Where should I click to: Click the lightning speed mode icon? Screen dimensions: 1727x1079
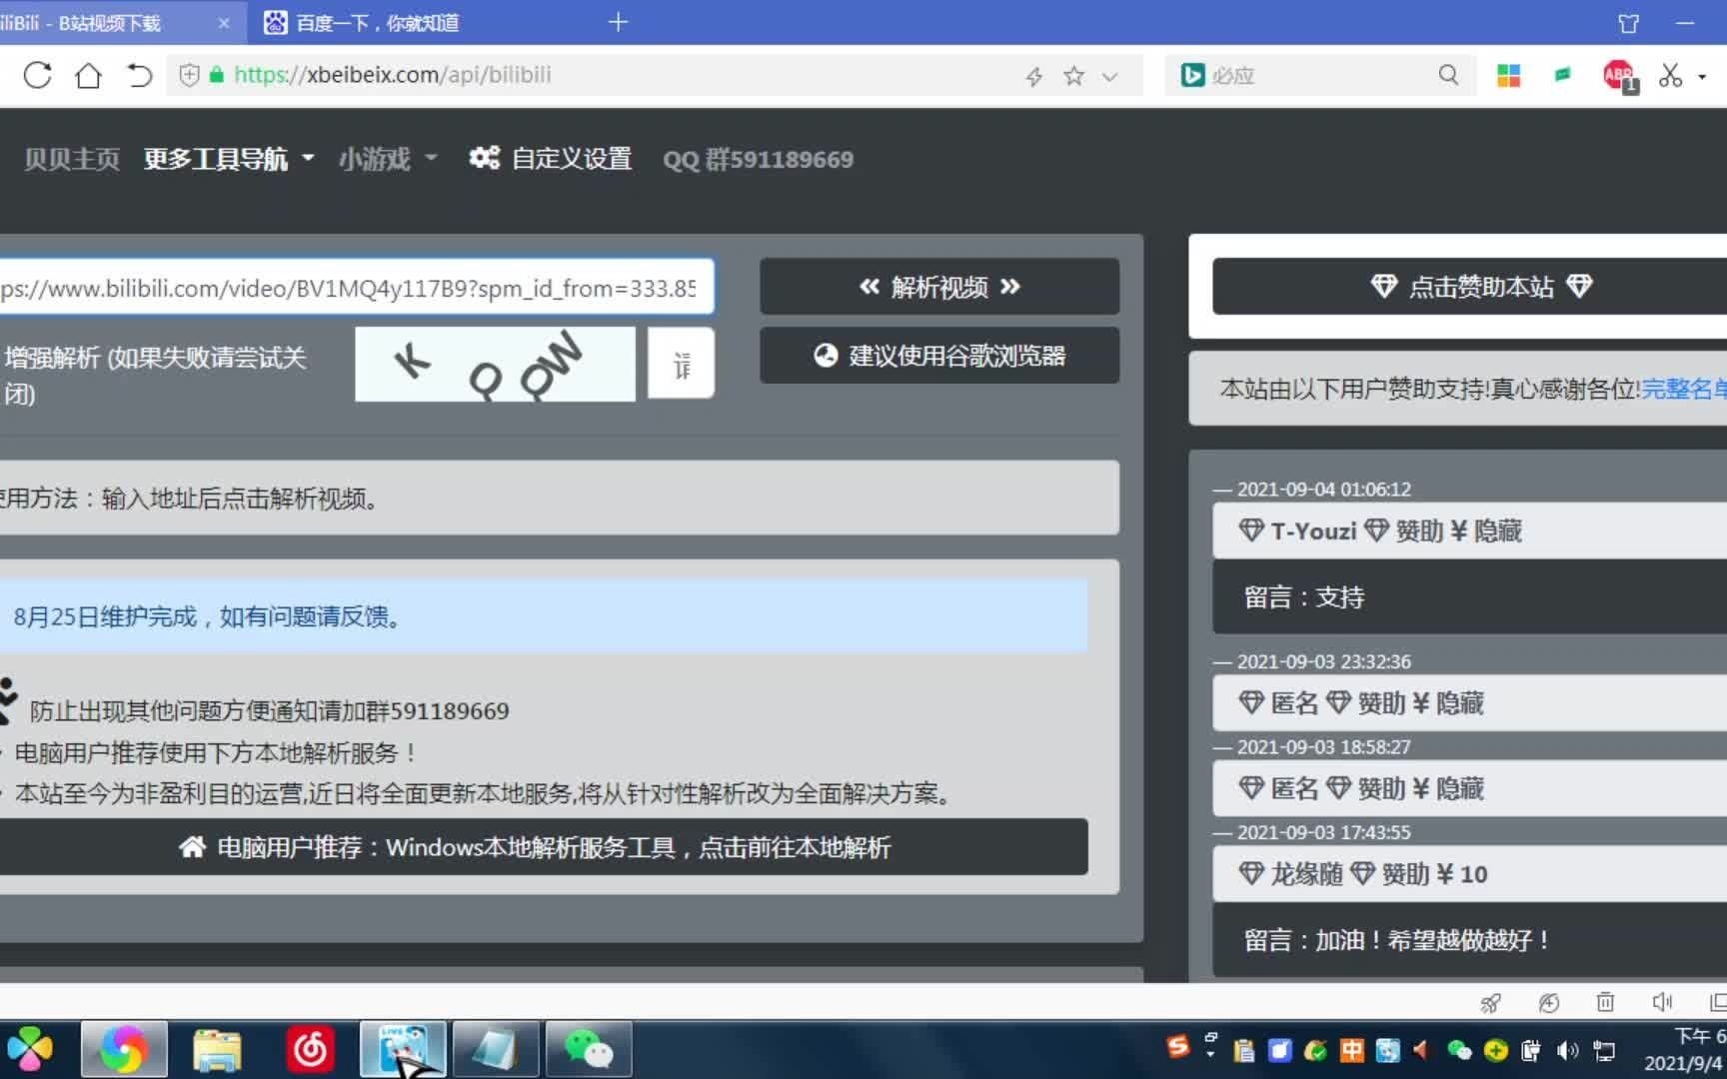pyautogui.click(x=1034, y=76)
